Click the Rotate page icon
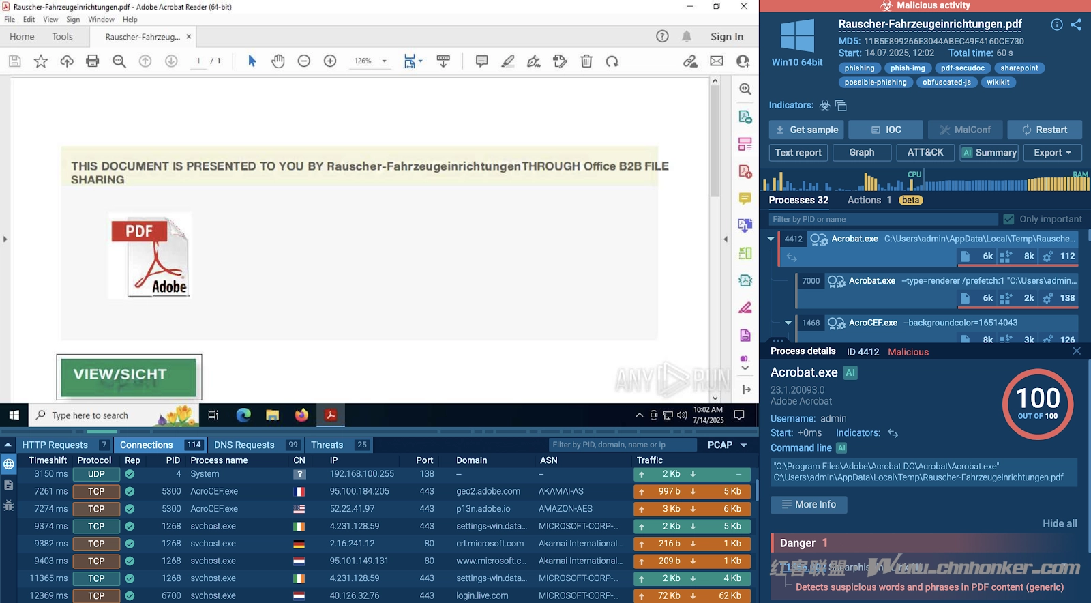 pyautogui.click(x=612, y=61)
